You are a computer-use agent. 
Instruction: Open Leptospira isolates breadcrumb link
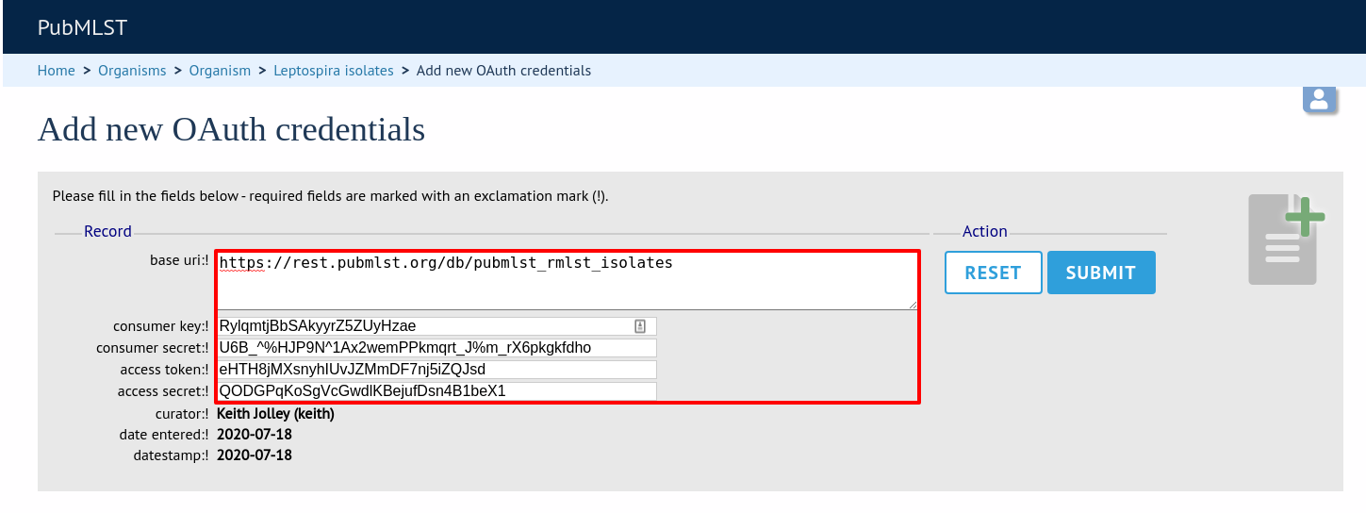tap(334, 71)
